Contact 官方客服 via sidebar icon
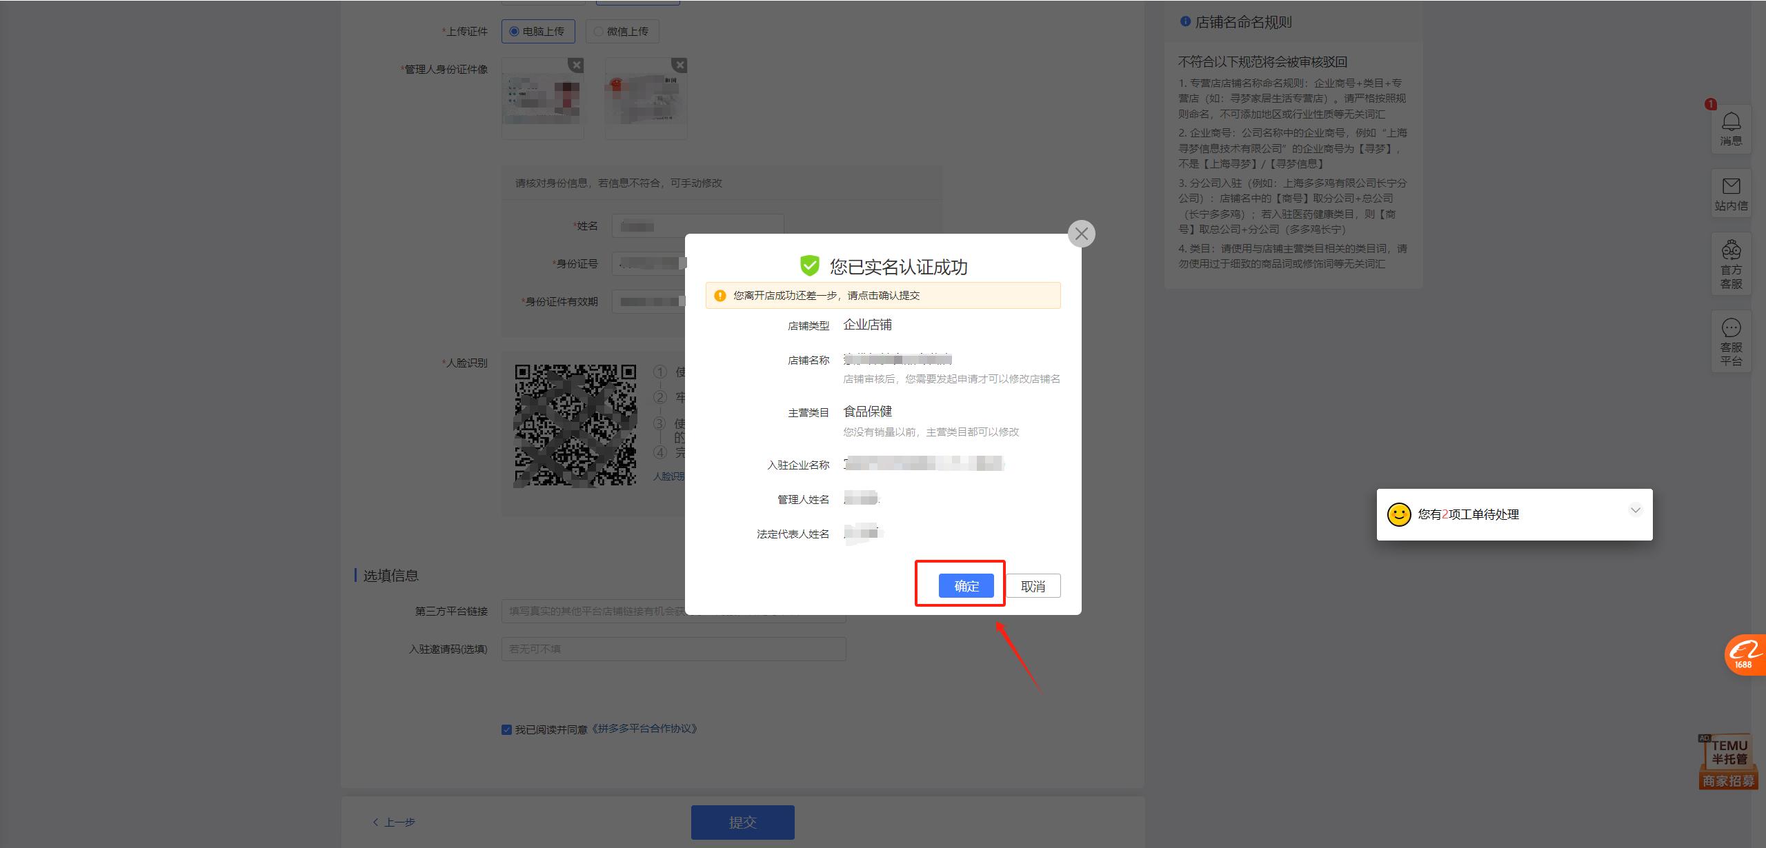 click(x=1732, y=264)
